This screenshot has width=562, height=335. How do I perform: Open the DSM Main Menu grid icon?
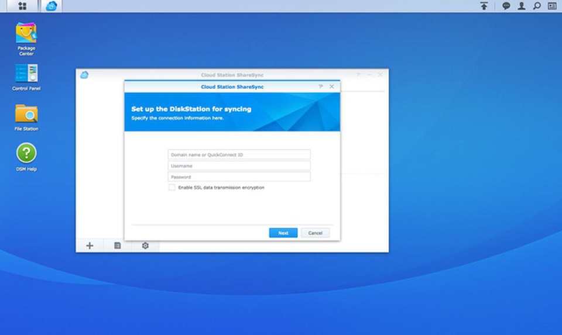22,6
